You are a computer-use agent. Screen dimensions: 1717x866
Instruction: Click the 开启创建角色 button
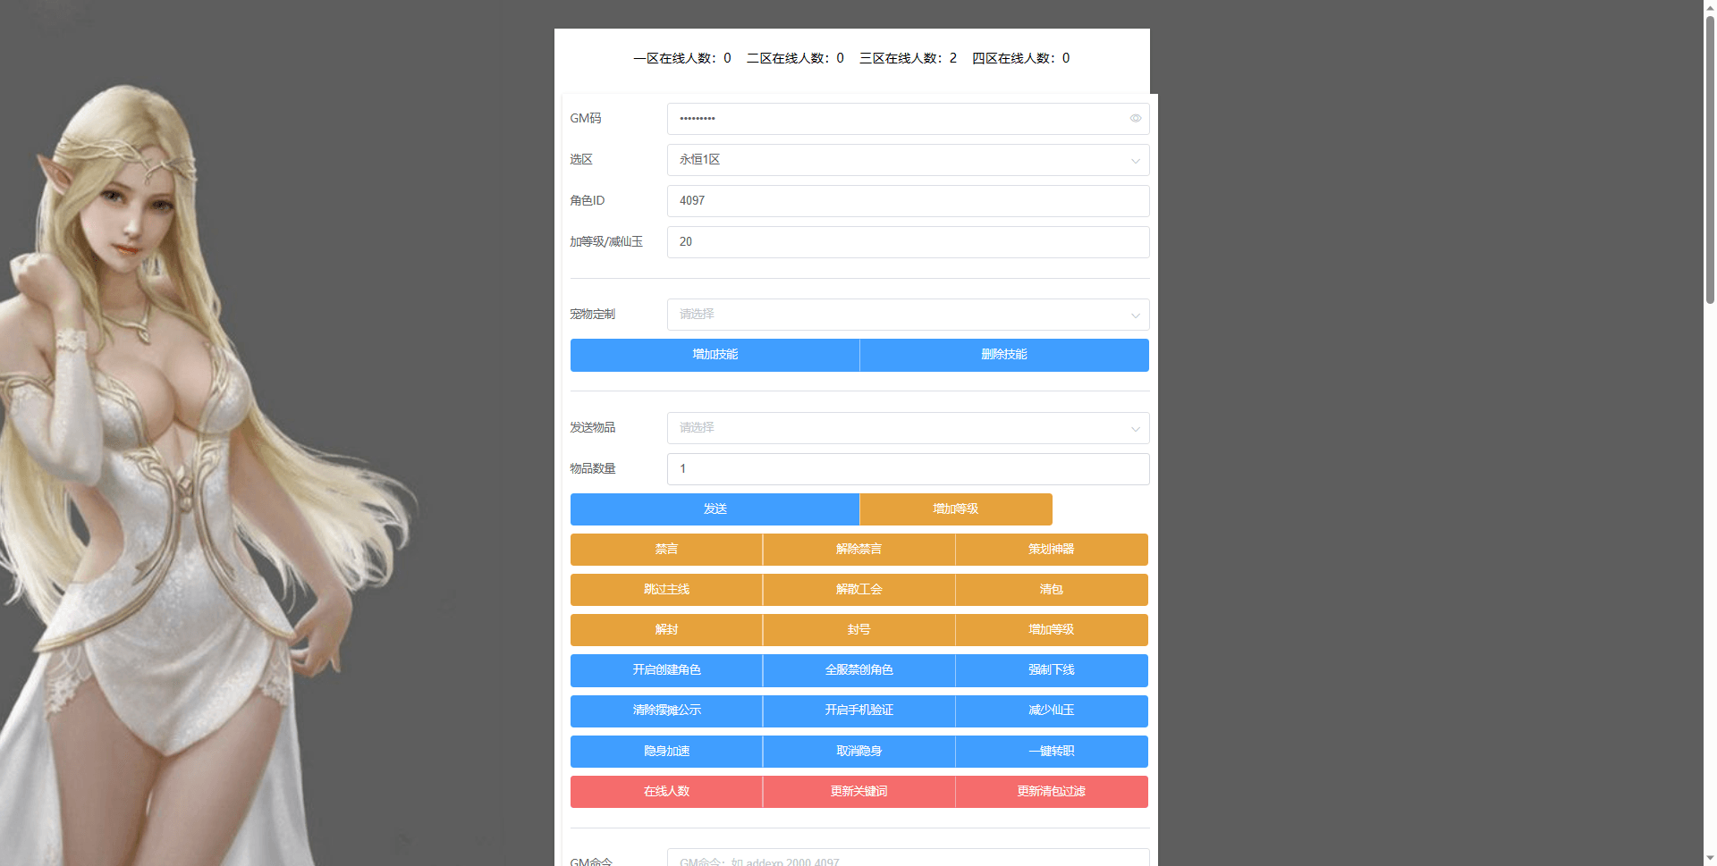click(x=666, y=670)
